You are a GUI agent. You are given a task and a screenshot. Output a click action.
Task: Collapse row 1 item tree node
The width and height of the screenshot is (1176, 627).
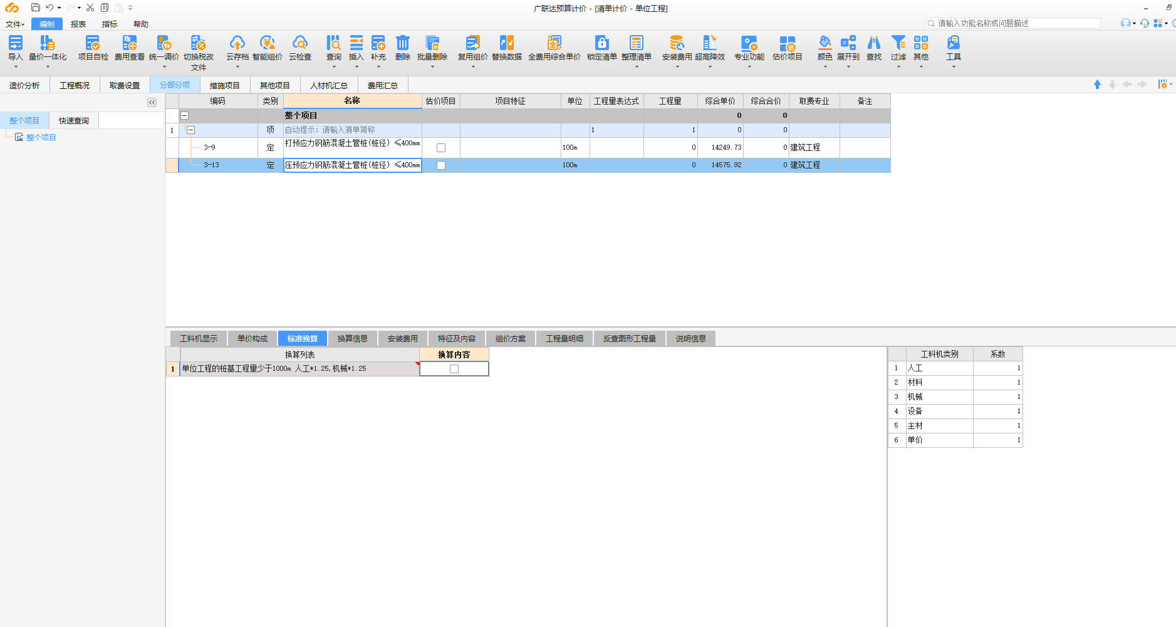191,130
